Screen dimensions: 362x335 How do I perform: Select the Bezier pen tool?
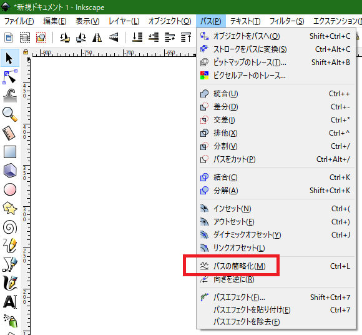(10, 264)
